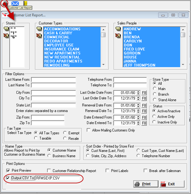Click the Customer List Report printer toolbar icon

pos(5,4)
